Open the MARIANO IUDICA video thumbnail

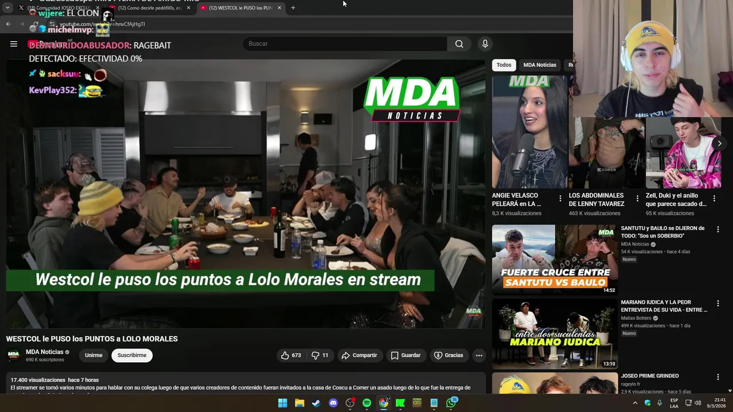[555, 334]
